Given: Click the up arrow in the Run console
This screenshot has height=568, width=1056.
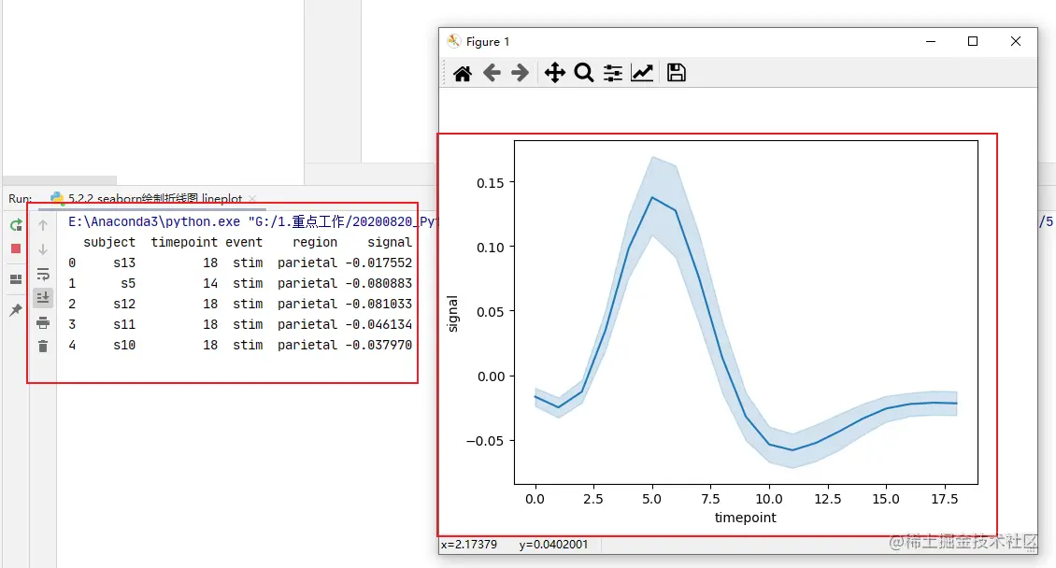Looking at the screenshot, I should pyautogui.click(x=43, y=225).
